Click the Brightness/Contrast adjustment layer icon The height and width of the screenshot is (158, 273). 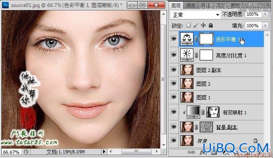[x=187, y=55]
